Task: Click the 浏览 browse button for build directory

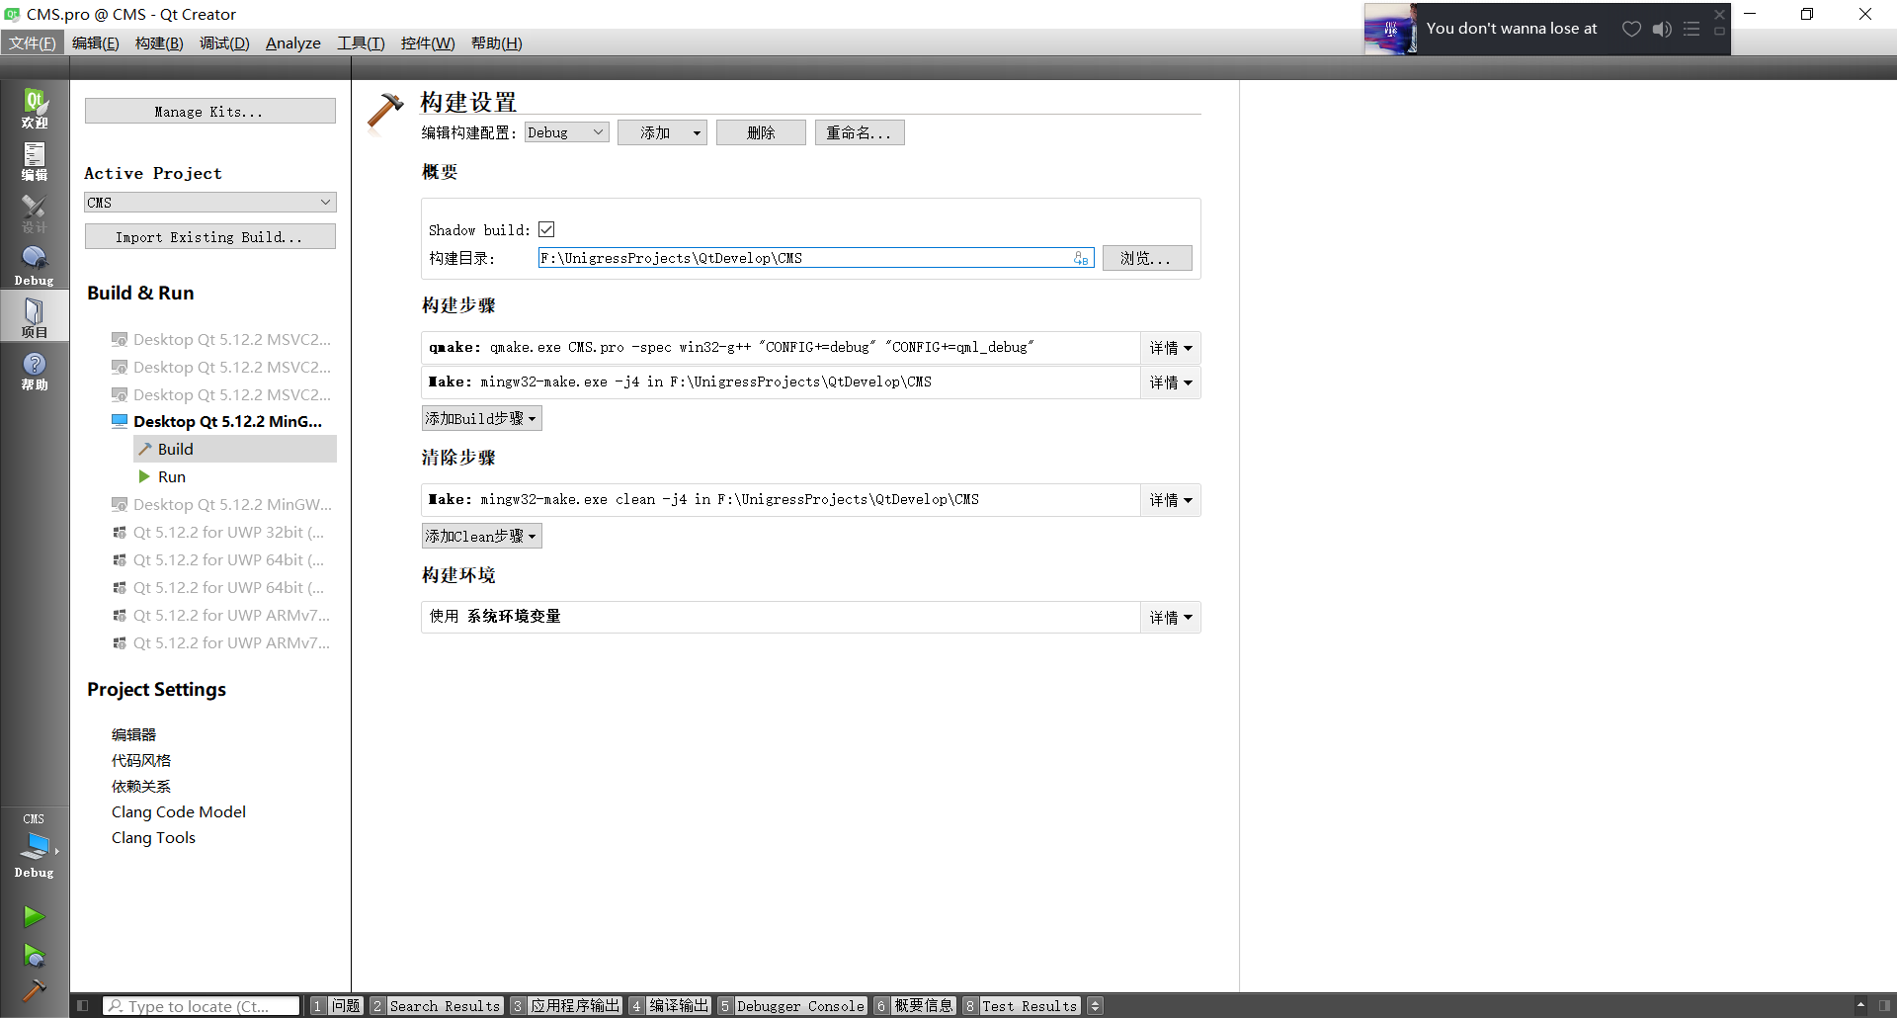Action: coord(1146,258)
